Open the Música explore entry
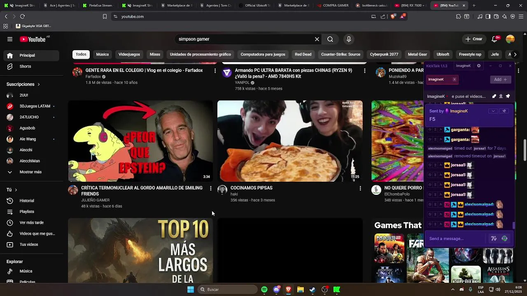Viewport: 527px width, 296px height. click(x=31, y=271)
